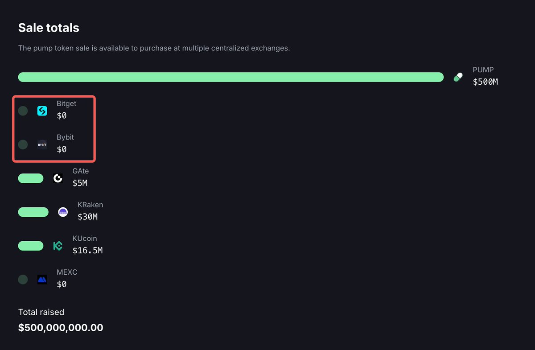Image resolution: width=535 pixels, height=350 pixels.
Task: Click the Sale totals heading
Action: [x=49, y=28]
